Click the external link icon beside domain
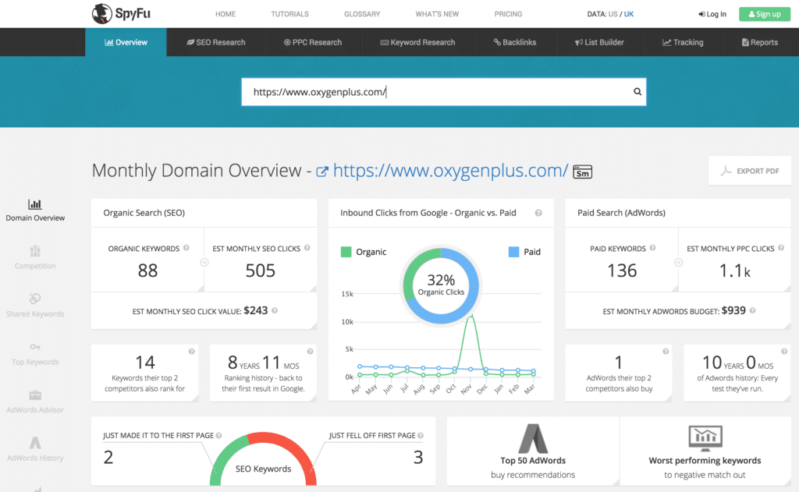This screenshot has height=492, width=799. 322,172
